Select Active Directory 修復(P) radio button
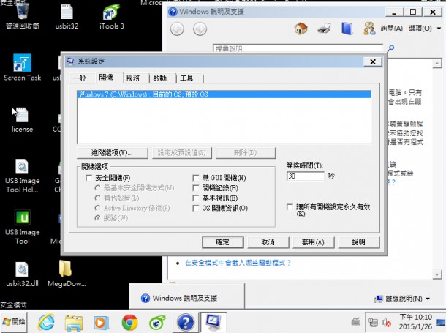This screenshot has width=446, height=333. tap(97, 208)
